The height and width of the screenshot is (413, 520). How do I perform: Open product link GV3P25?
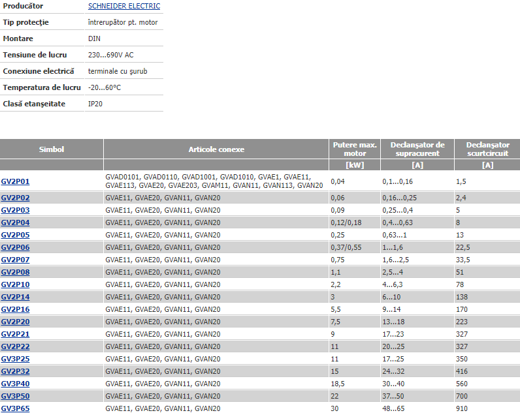point(15,359)
